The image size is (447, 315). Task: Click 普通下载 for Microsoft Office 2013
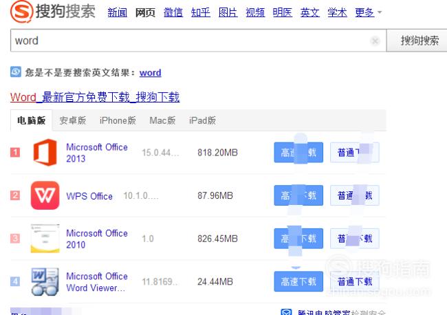tap(355, 152)
